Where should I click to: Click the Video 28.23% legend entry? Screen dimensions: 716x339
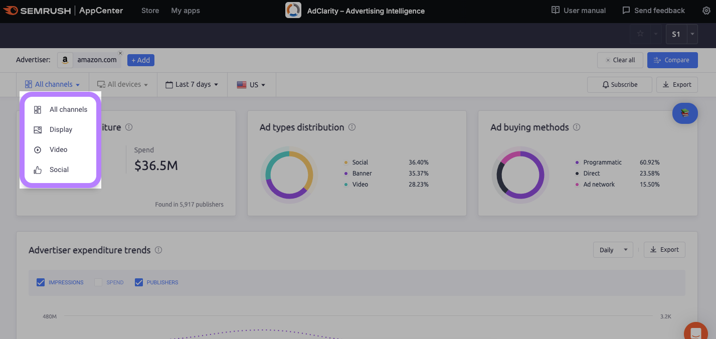pos(386,185)
